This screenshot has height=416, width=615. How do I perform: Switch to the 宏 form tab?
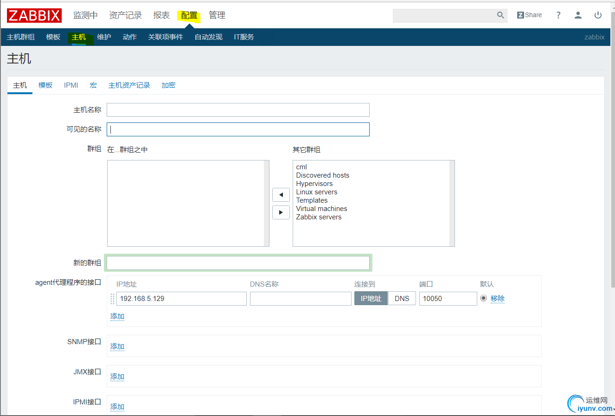click(x=93, y=85)
